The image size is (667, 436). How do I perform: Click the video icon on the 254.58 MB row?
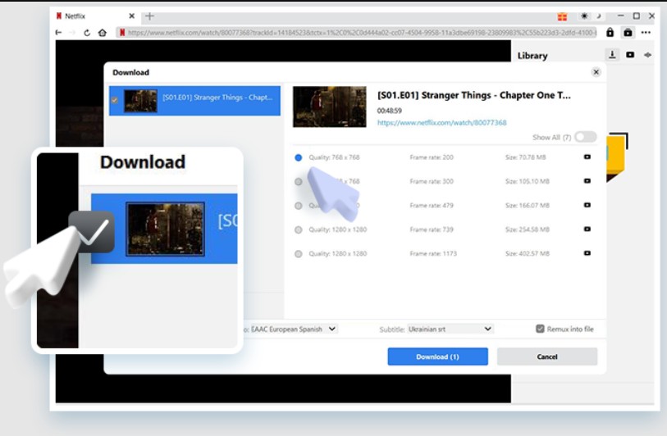click(x=587, y=229)
